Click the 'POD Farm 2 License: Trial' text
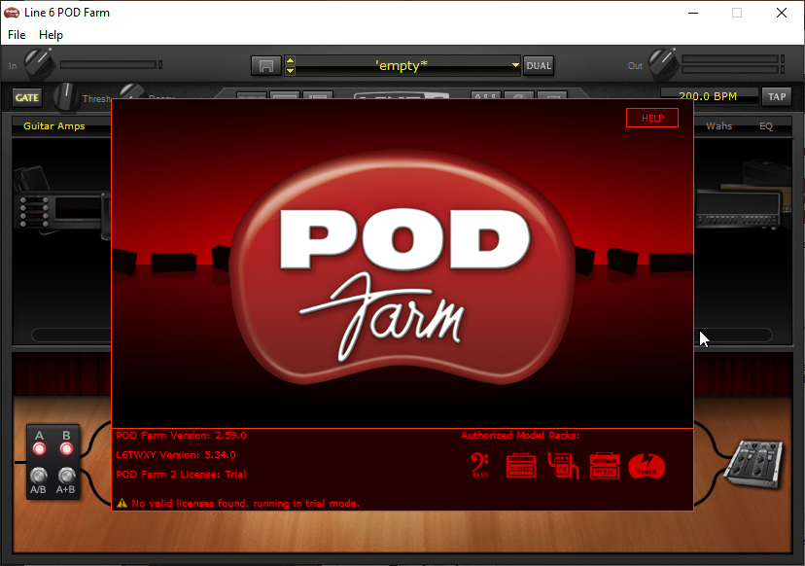Screen dimensions: 805x566 [181, 474]
